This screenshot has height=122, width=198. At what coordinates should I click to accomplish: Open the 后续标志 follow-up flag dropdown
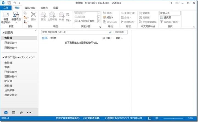128,22
